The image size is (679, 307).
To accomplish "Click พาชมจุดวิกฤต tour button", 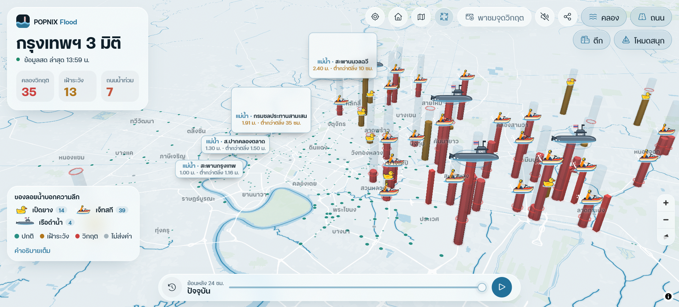I will pyautogui.click(x=494, y=17).
